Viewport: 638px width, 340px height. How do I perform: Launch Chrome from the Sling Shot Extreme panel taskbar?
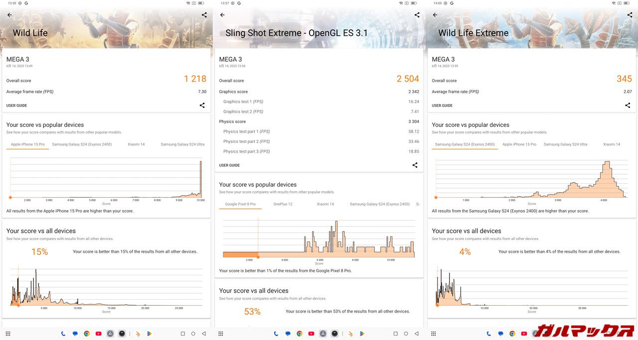300,334
